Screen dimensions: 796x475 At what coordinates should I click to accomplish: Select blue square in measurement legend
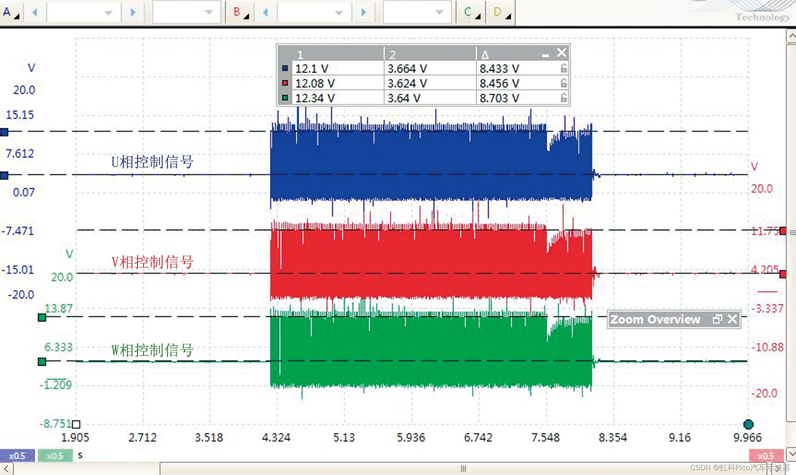285,69
